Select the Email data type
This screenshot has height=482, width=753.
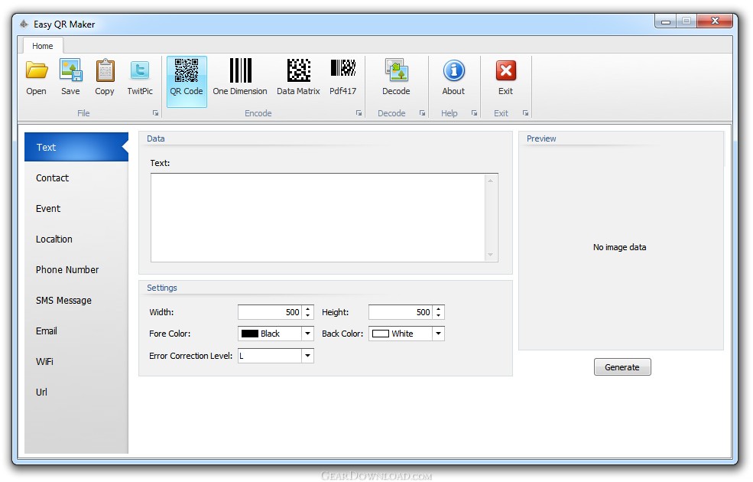click(76, 331)
